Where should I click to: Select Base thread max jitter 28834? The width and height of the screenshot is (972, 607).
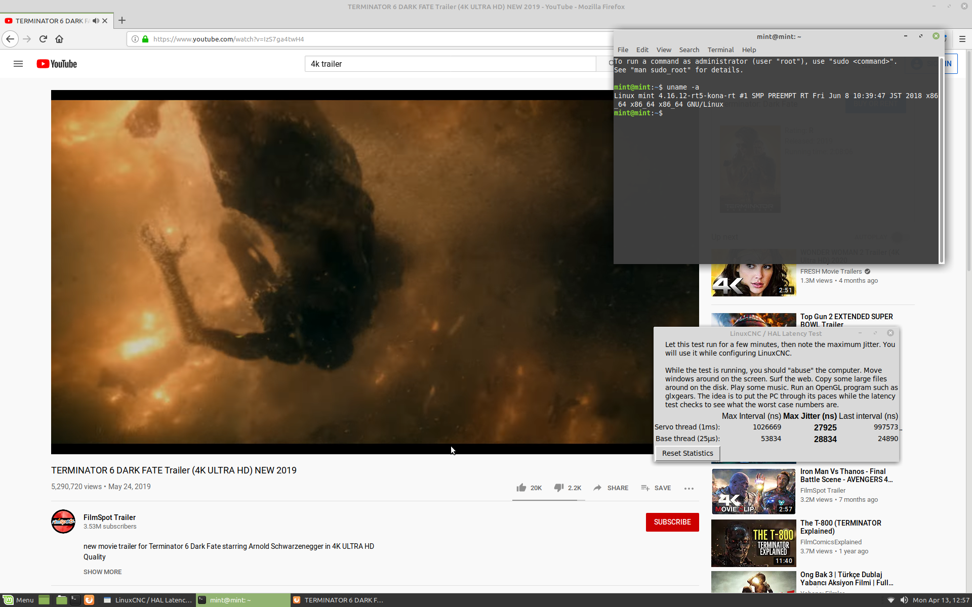(x=825, y=439)
